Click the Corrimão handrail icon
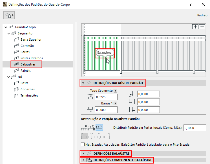The width and height of the screenshot is (210, 164). 16,46
